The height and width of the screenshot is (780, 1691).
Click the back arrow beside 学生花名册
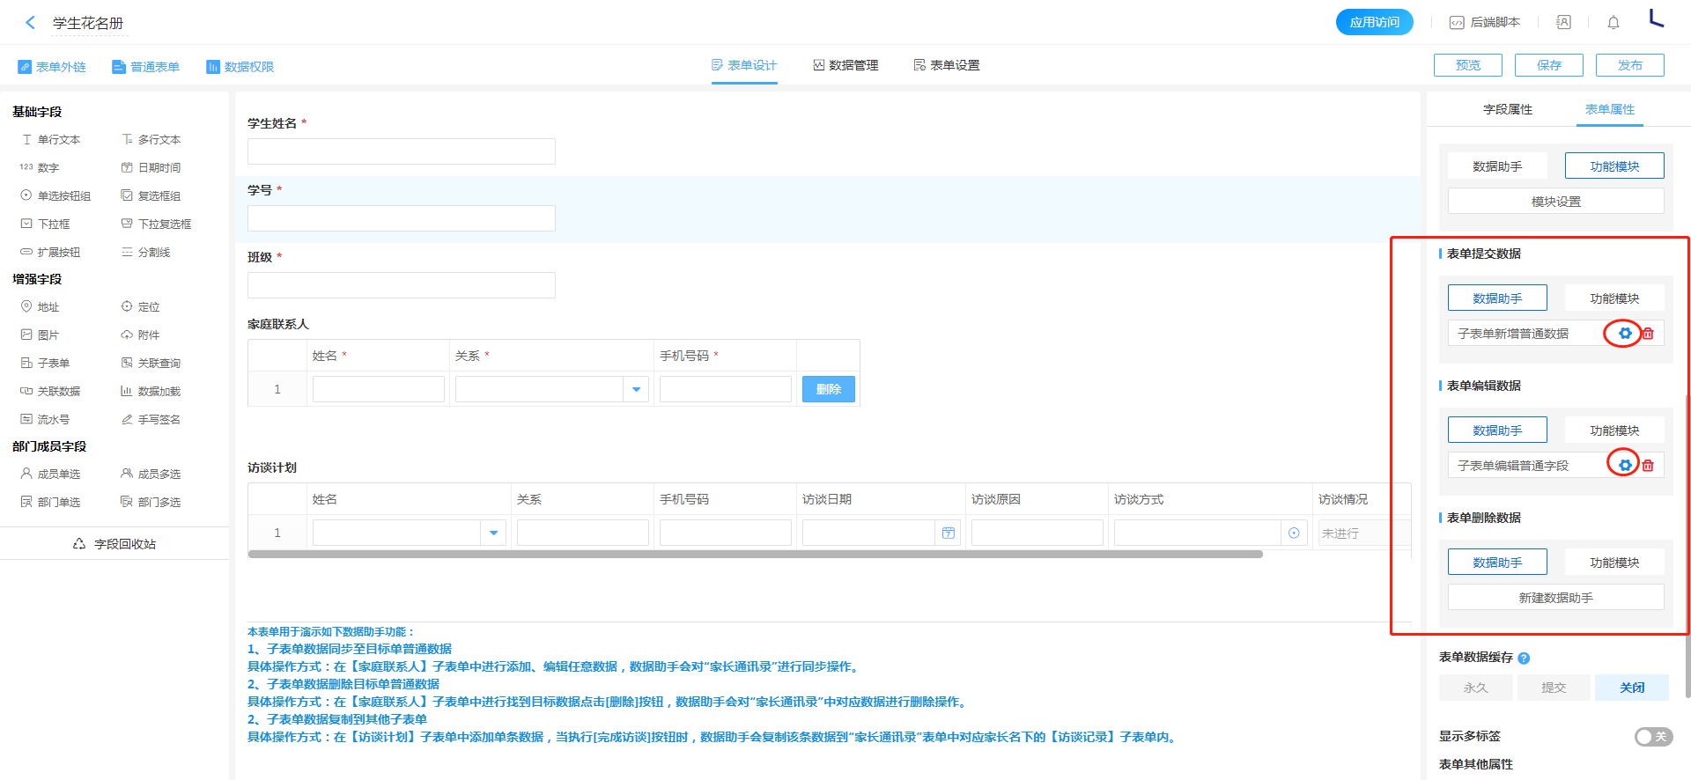pyautogui.click(x=31, y=23)
